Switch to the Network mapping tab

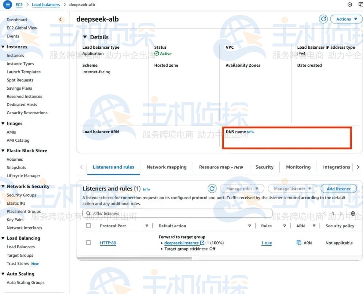click(x=166, y=167)
